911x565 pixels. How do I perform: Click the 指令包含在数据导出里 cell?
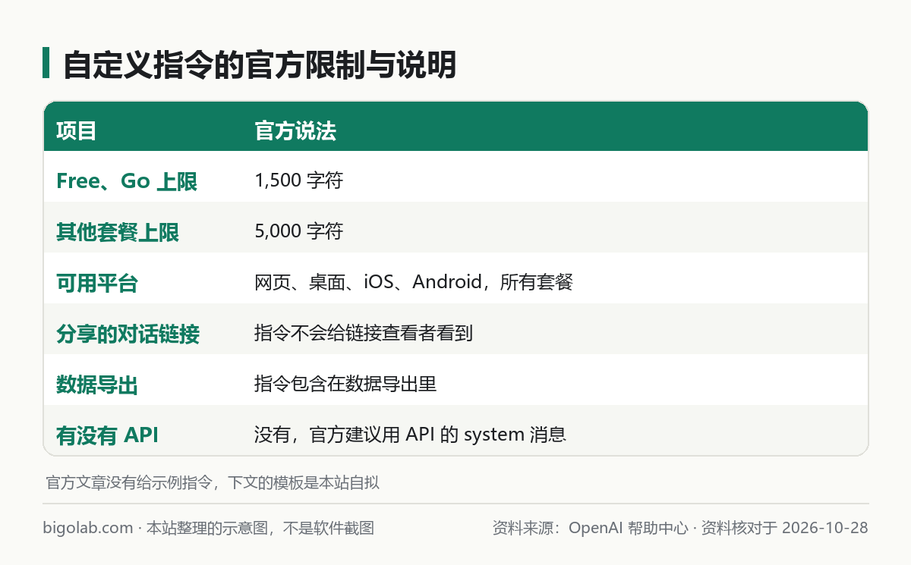pyautogui.click(x=345, y=385)
